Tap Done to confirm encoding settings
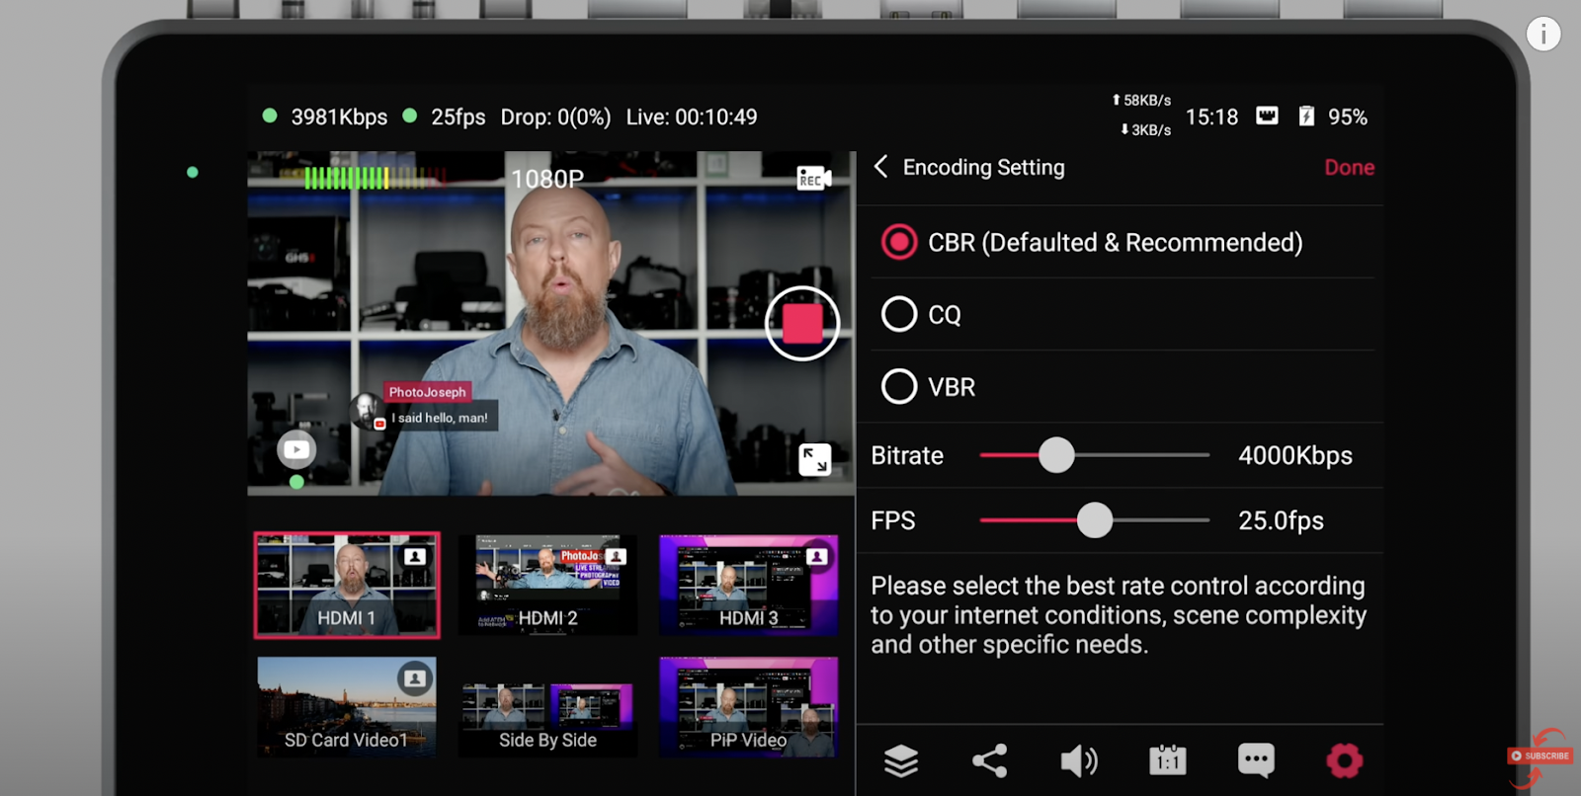Image resolution: width=1581 pixels, height=796 pixels. click(1349, 167)
